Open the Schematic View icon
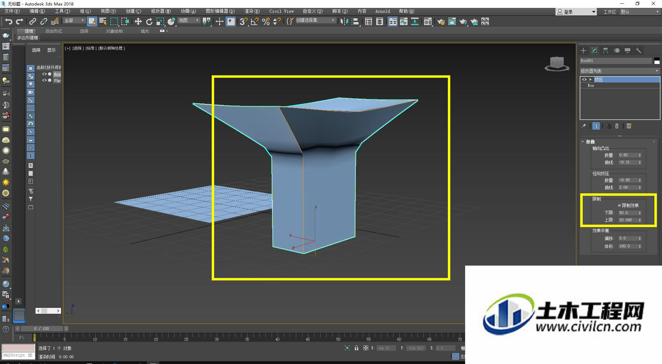The width and height of the screenshot is (662, 364). 415,21
